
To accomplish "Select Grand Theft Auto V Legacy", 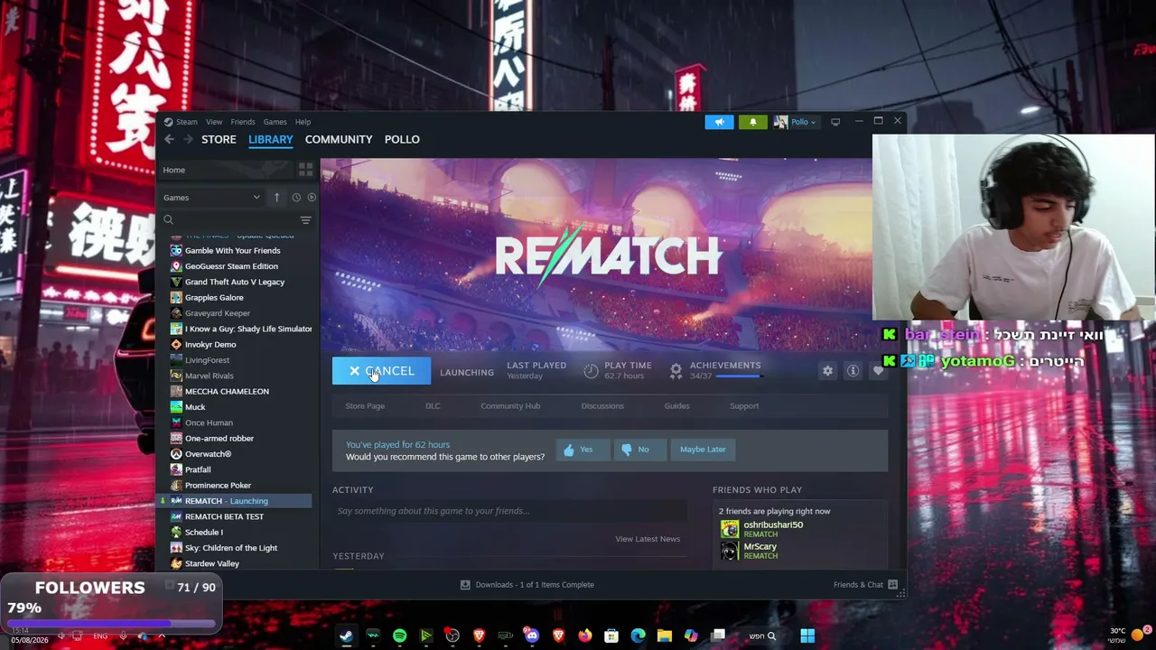I will (x=235, y=282).
